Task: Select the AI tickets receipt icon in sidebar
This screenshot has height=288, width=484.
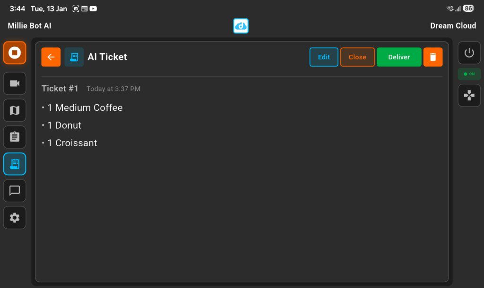Action: (x=15, y=164)
